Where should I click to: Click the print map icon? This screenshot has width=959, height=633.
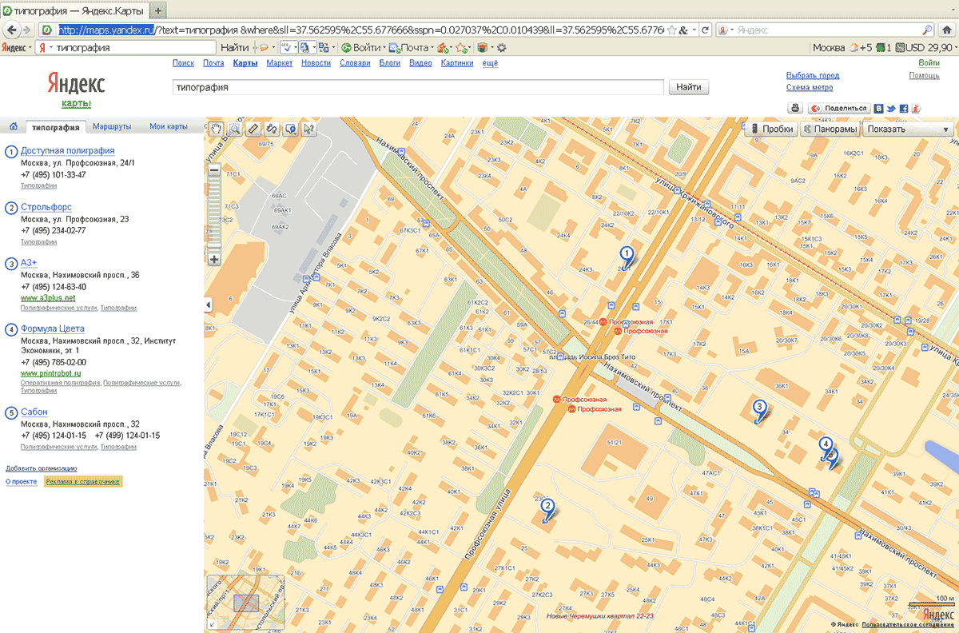pos(795,108)
